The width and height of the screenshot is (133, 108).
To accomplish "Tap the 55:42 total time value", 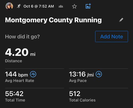I will 14,94.
